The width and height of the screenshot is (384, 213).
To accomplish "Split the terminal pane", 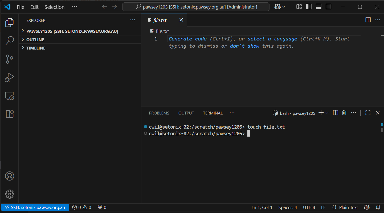I will pyautogui.click(x=336, y=113).
